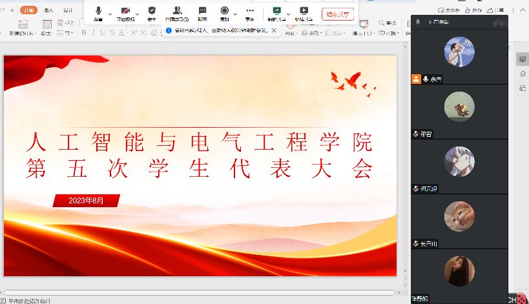Switch to the orange Start ribbon tab
This screenshot has width=529, height=304.
click(x=28, y=10)
